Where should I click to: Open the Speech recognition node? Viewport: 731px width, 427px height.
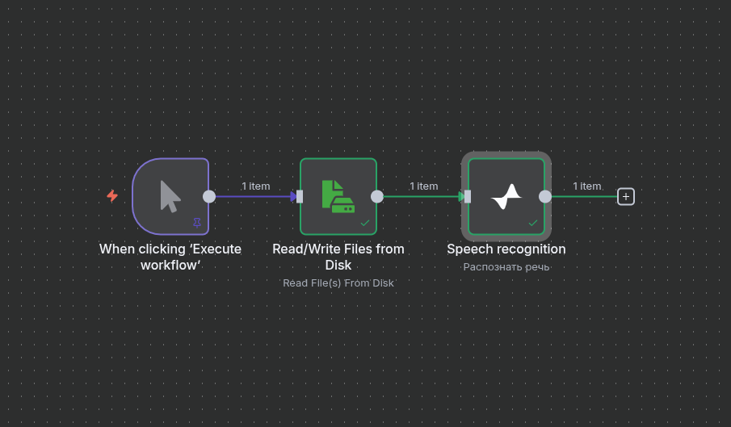point(506,196)
